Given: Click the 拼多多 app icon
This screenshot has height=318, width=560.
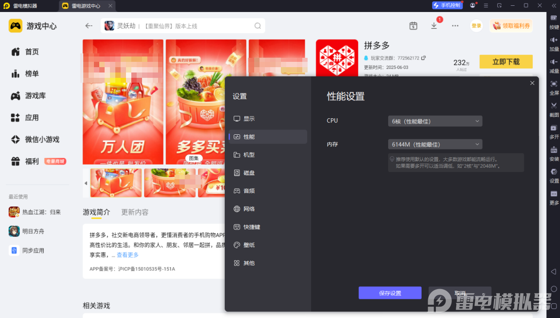Looking at the screenshot, I should pyautogui.click(x=337, y=59).
